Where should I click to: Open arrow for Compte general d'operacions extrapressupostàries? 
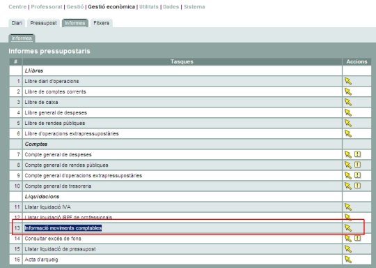[x=348, y=176]
